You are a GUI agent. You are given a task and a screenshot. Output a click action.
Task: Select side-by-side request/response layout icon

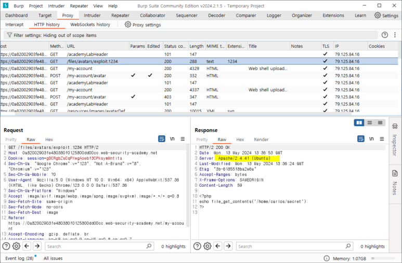click(359, 123)
